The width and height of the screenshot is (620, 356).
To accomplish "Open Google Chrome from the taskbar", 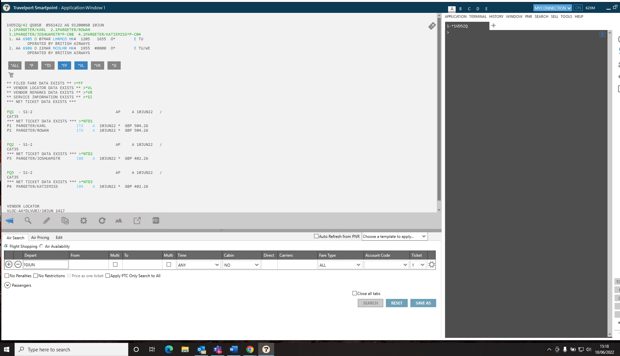I will [250, 349].
